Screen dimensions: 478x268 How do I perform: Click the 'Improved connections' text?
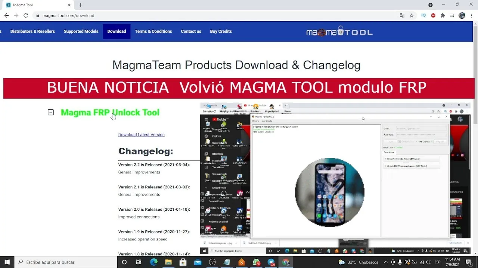click(139, 217)
